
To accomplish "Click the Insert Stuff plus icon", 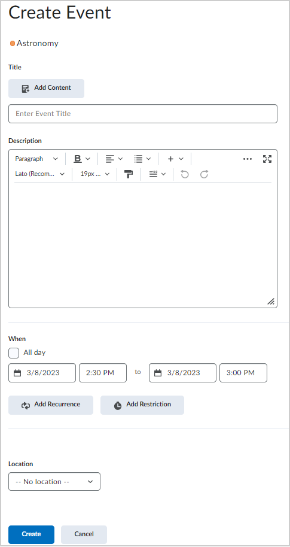I will point(170,159).
